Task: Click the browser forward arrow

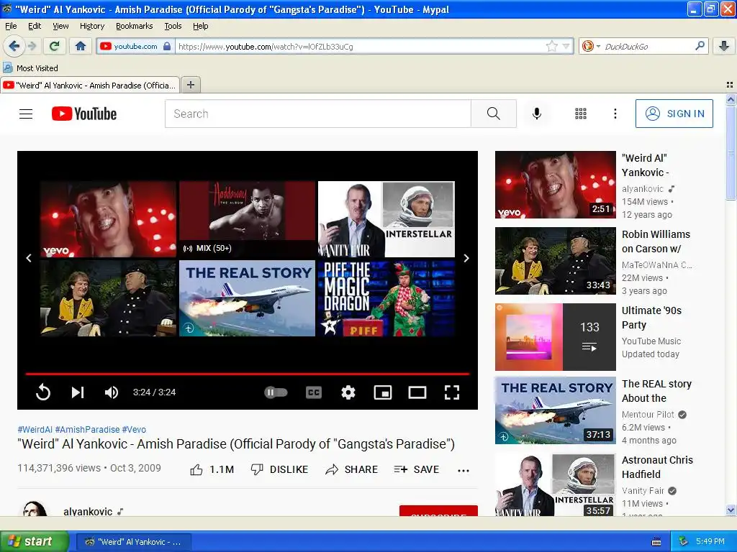Action: click(x=32, y=46)
